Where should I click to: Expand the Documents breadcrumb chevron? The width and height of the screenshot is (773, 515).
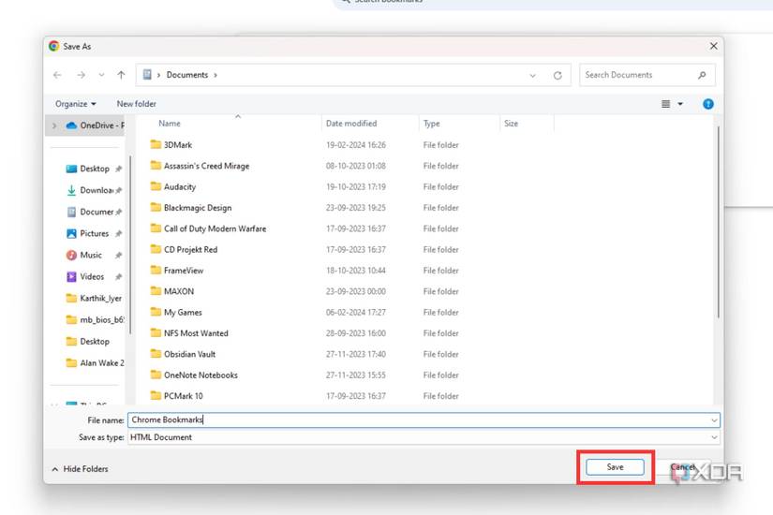216,75
